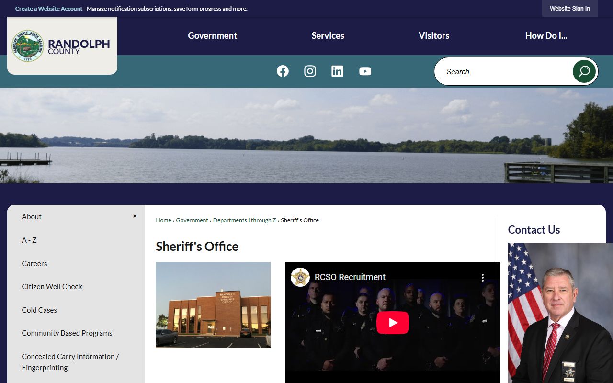
Task: Click the Sheriff's Office building photo
Action: (213, 304)
